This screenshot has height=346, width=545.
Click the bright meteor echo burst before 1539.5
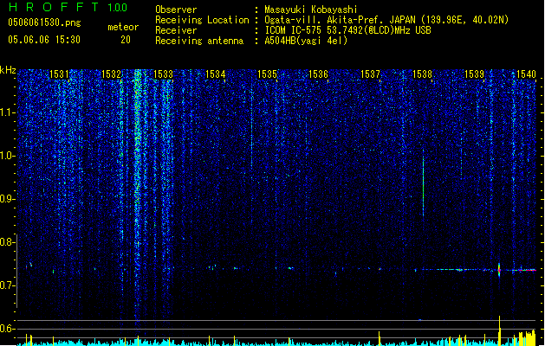click(499, 270)
